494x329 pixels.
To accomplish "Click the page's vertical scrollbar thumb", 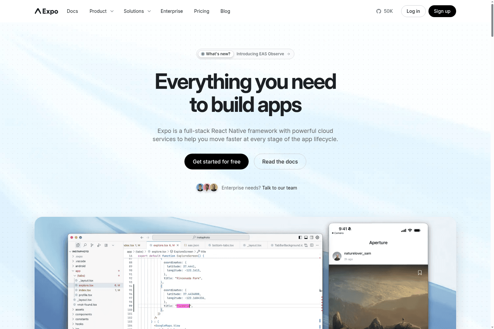I will tap(492, 20).
